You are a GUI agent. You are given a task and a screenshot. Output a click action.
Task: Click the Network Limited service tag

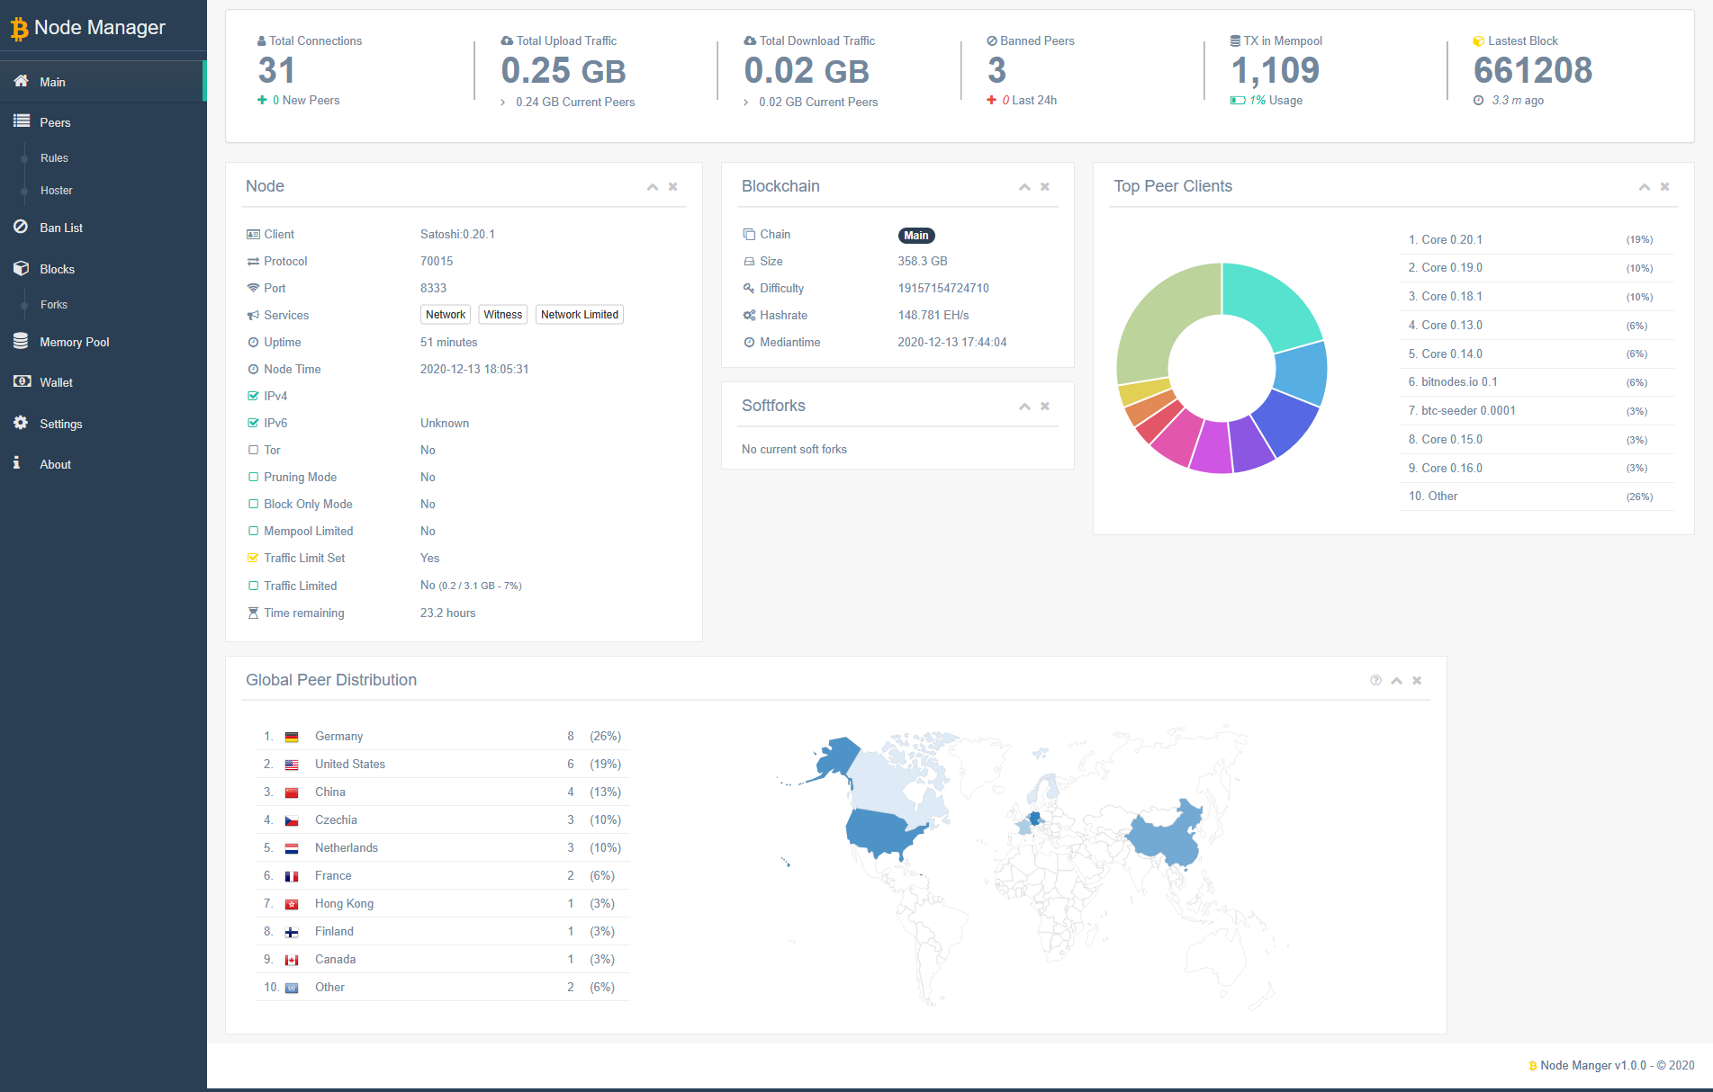coord(579,315)
